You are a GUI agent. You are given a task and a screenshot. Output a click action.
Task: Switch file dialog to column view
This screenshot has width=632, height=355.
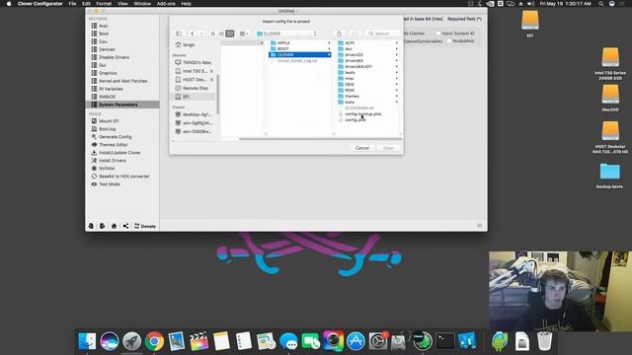230,34
